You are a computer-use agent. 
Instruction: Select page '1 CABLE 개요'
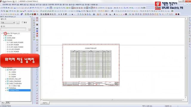click(x=16, y=86)
